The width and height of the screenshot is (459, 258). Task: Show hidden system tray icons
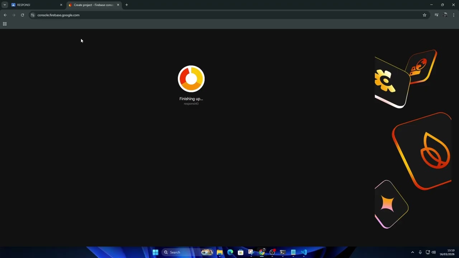point(412,252)
